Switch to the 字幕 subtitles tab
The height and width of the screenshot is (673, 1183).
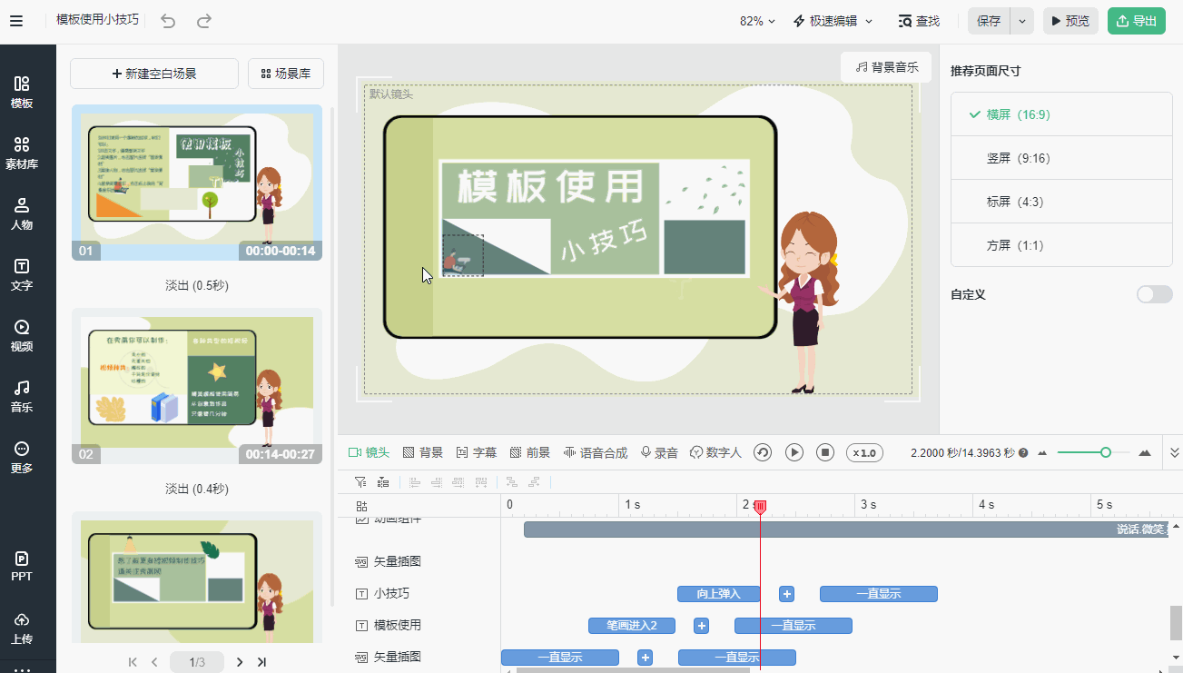[x=476, y=452]
